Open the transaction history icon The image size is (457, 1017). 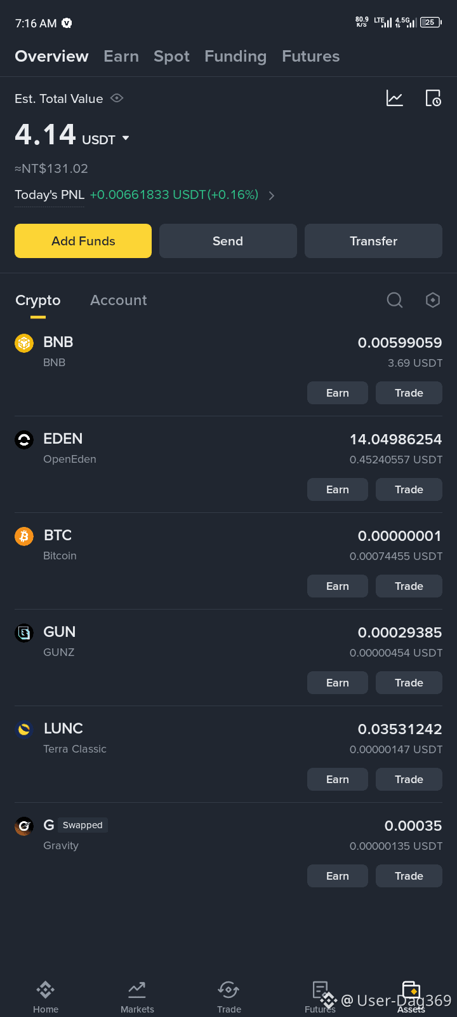(433, 99)
